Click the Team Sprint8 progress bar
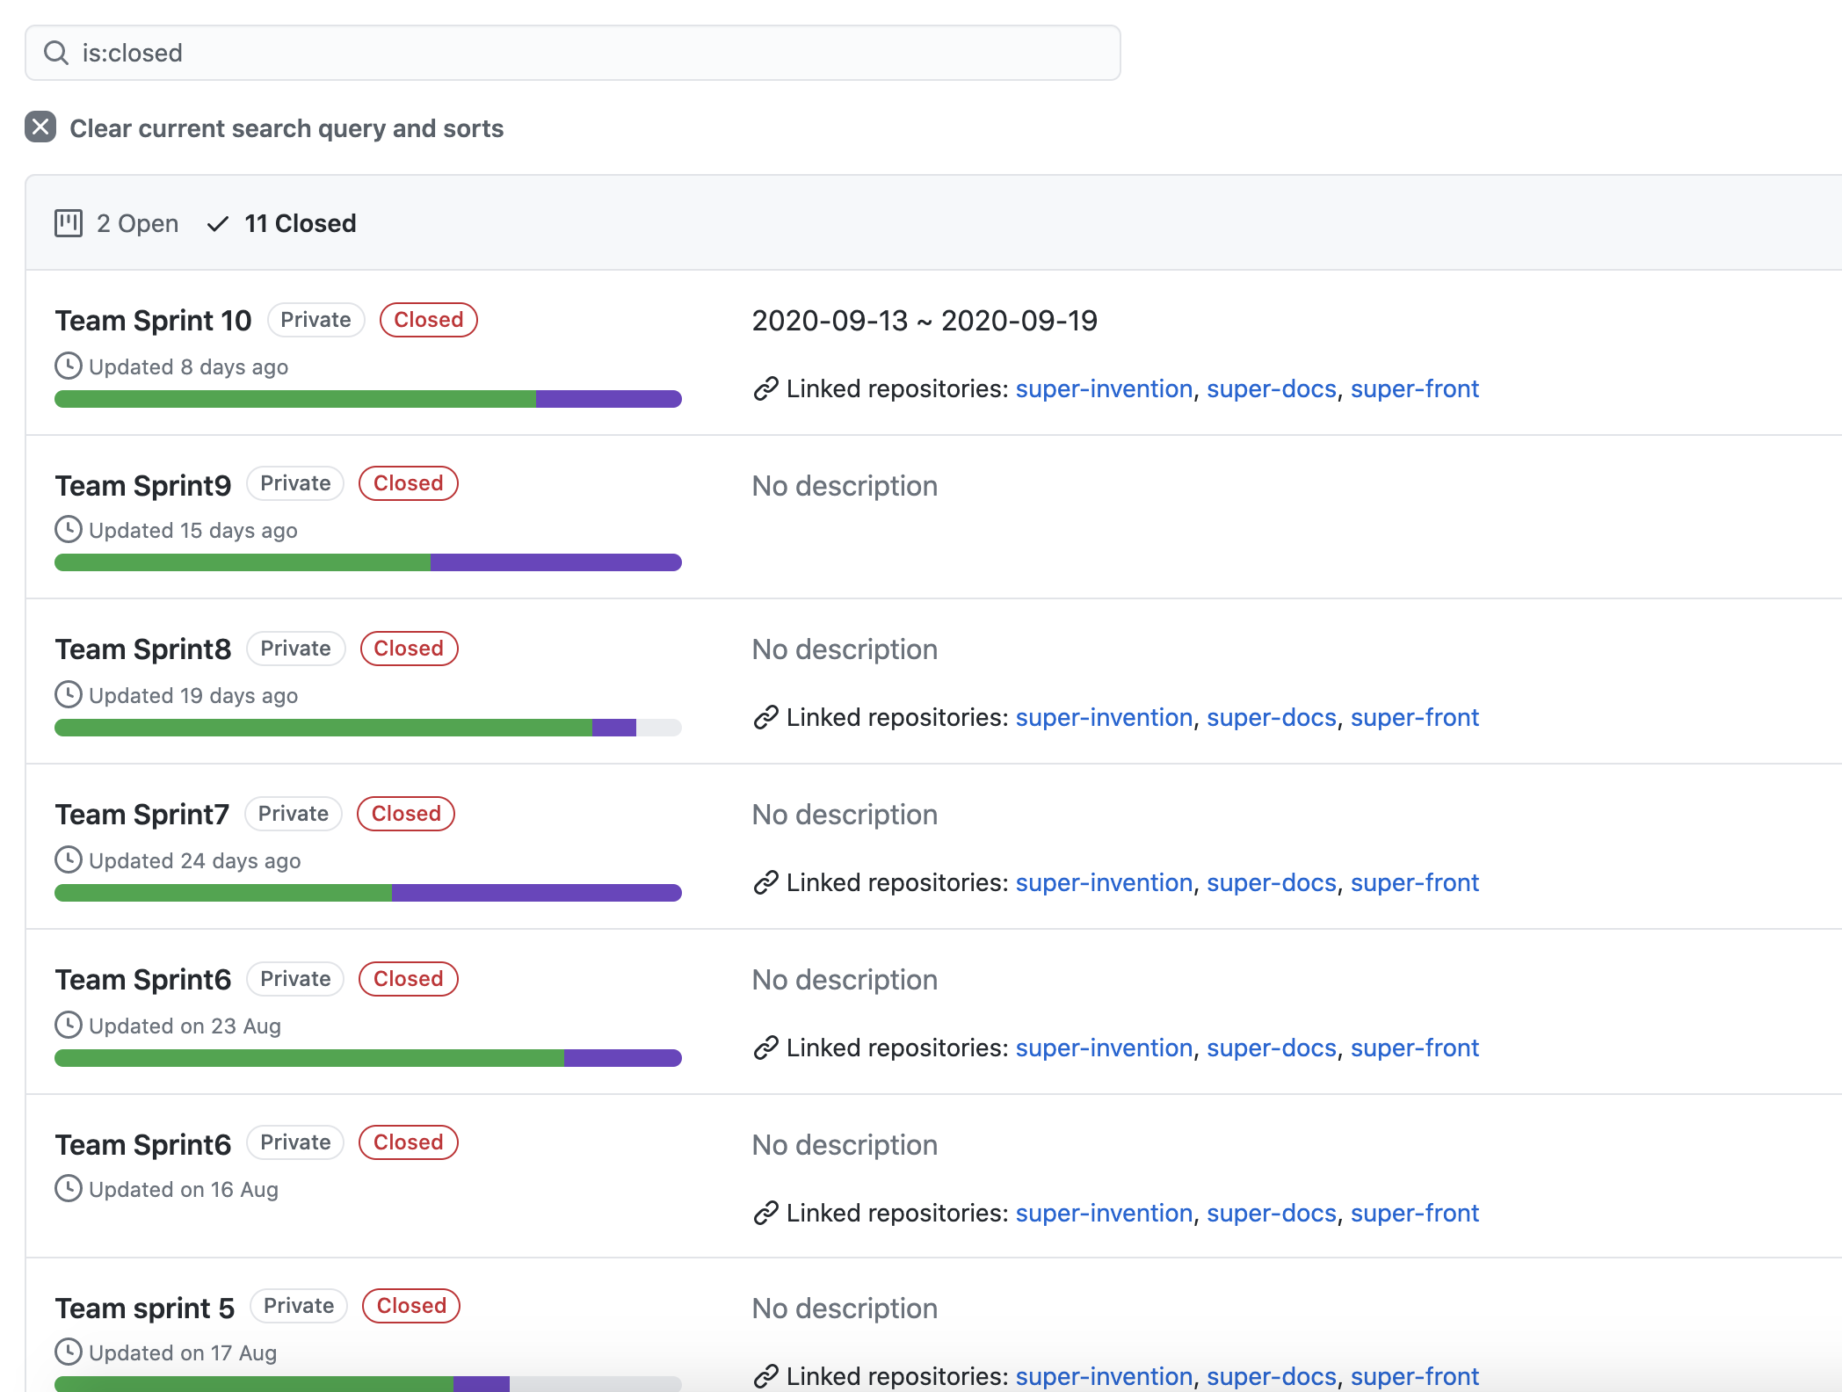1842x1392 pixels. pyautogui.click(x=367, y=728)
